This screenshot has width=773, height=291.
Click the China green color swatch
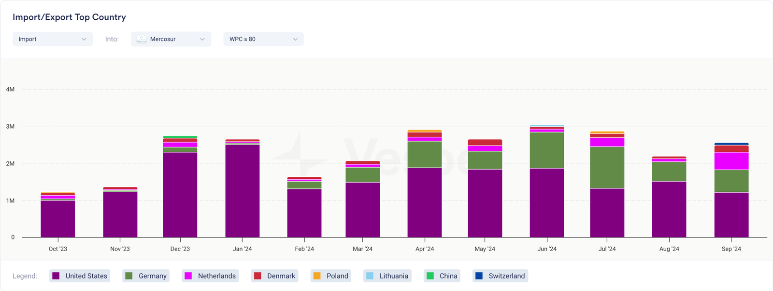[430, 276]
